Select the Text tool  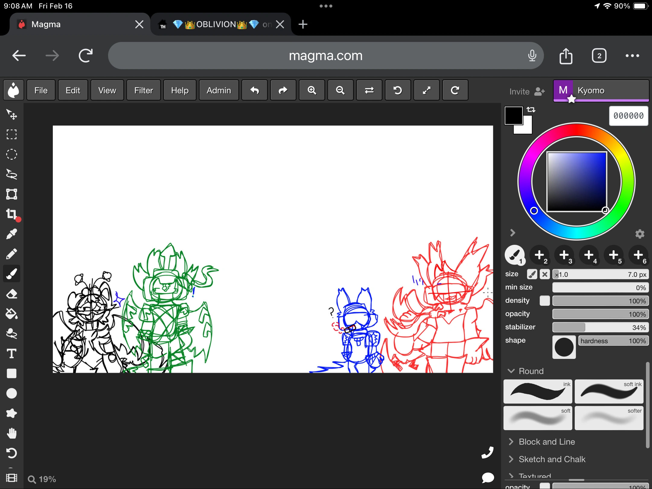pyautogui.click(x=11, y=354)
